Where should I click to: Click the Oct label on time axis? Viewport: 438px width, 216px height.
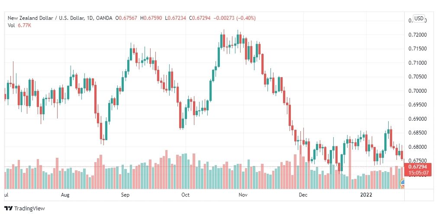click(x=185, y=194)
